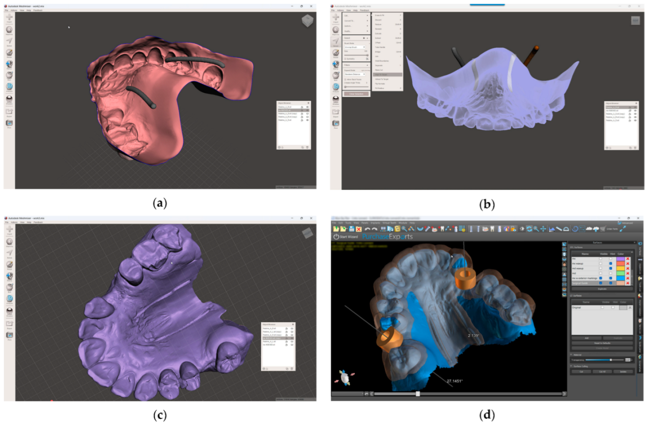The height and width of the screenshot is (423, 647).
Task: Adjust the Transparency slider handle
Action: coord(610,359)
